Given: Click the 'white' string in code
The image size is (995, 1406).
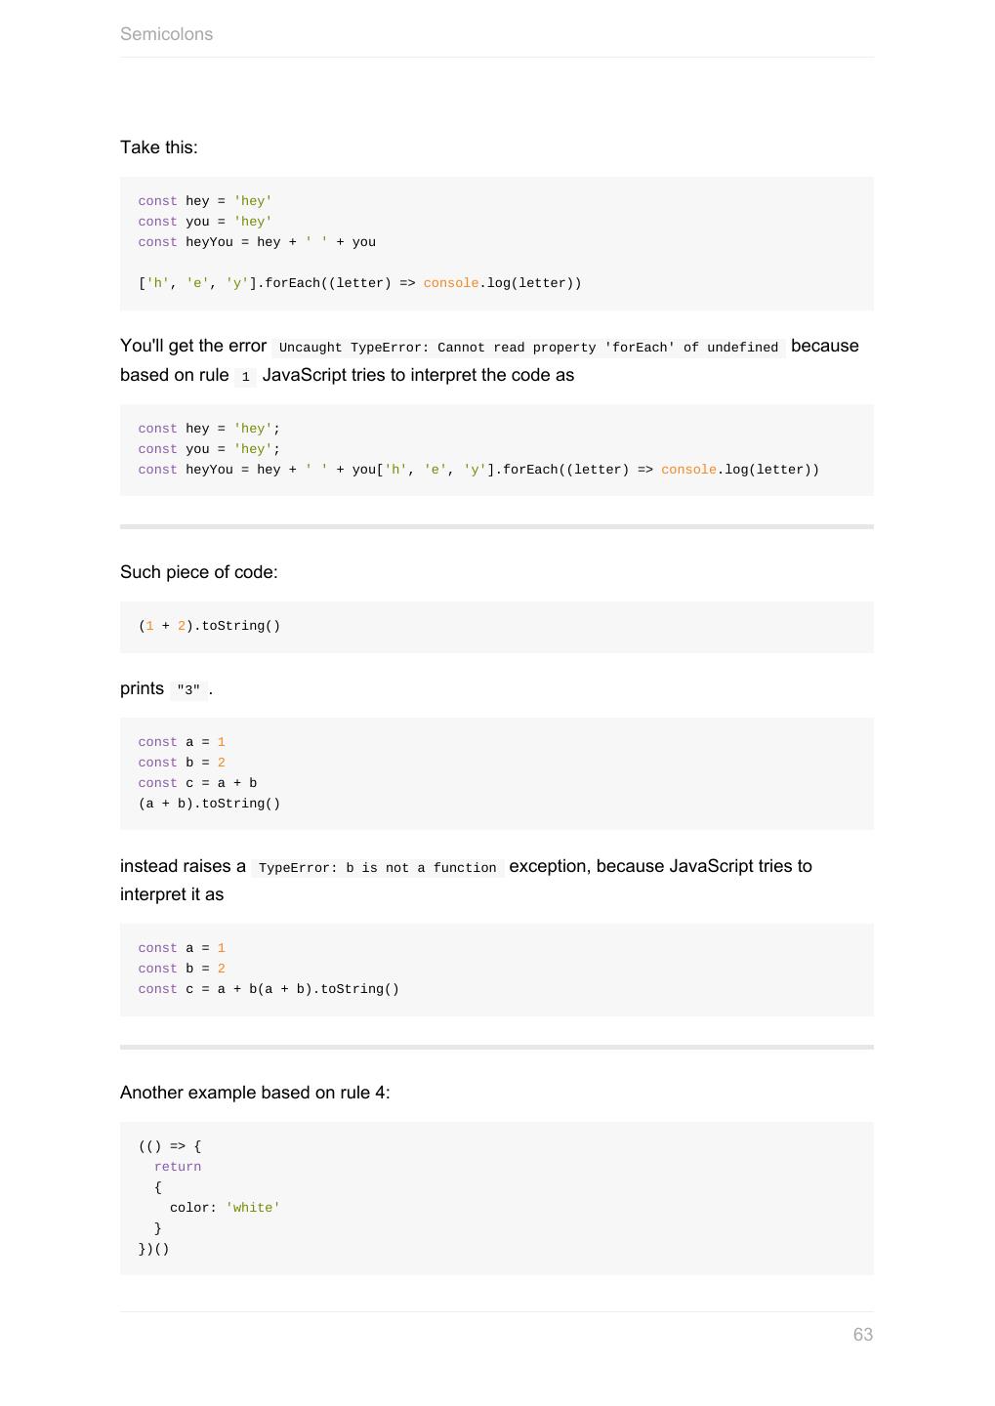Looking at the screenshot, I should click(x=253, y=1208).
